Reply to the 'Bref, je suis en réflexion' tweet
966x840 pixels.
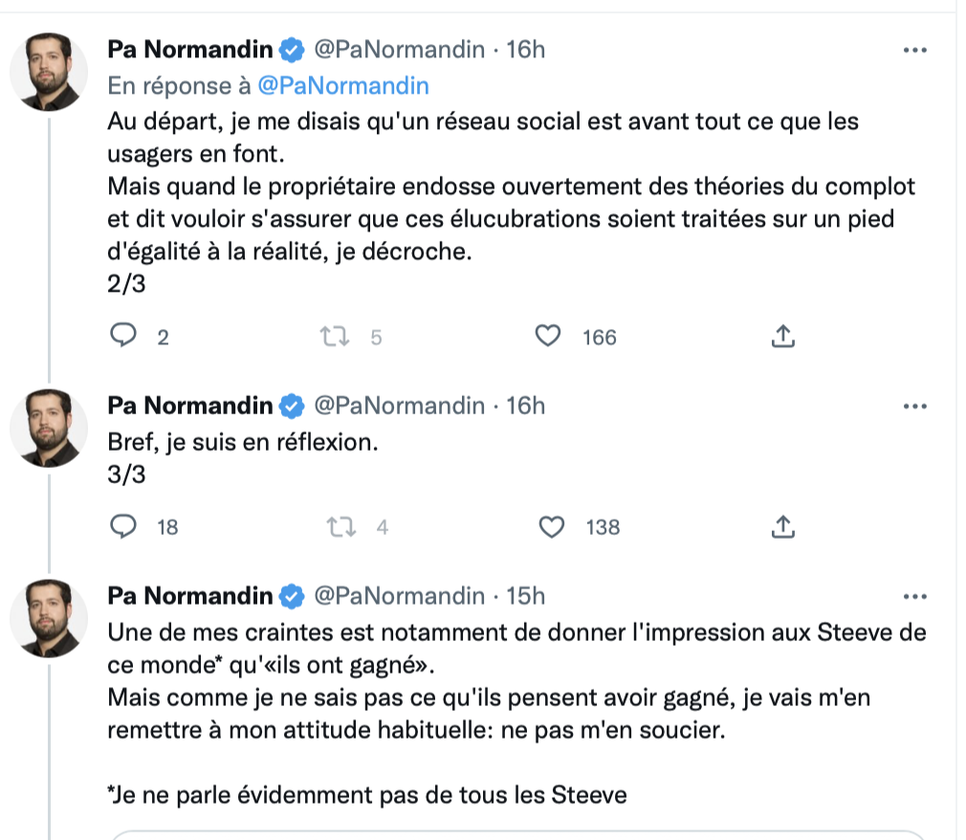[123, 526]
